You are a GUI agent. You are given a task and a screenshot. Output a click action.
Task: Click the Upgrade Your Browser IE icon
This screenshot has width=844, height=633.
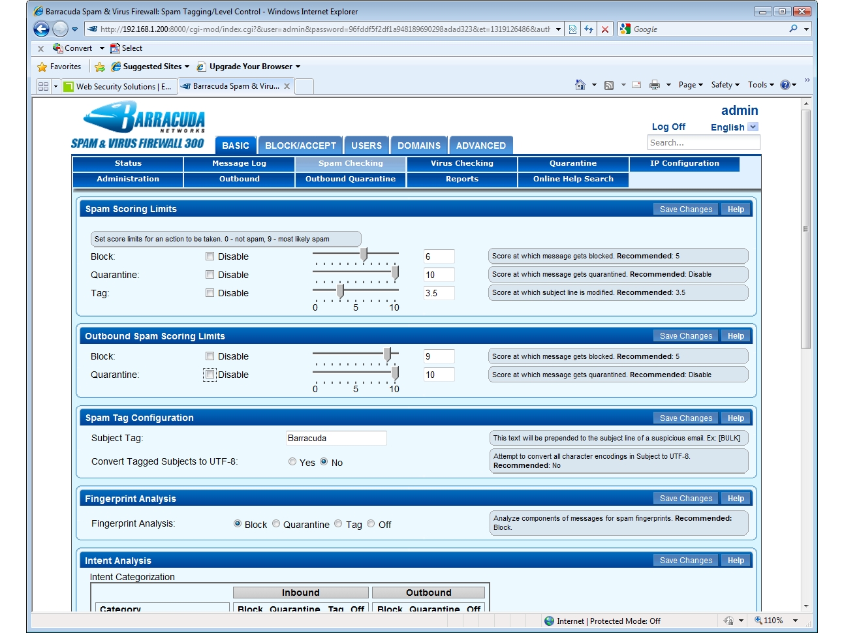tap(201, 67)
